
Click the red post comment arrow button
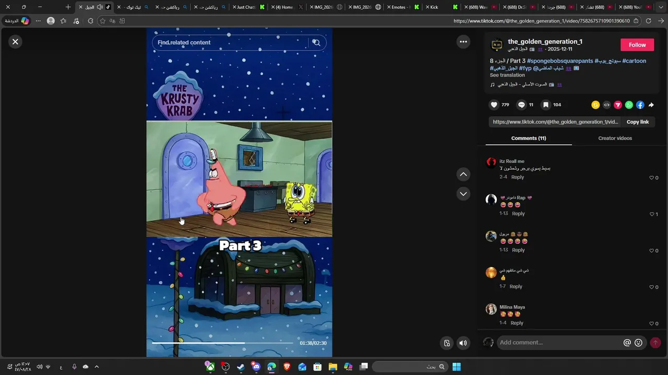655,343
